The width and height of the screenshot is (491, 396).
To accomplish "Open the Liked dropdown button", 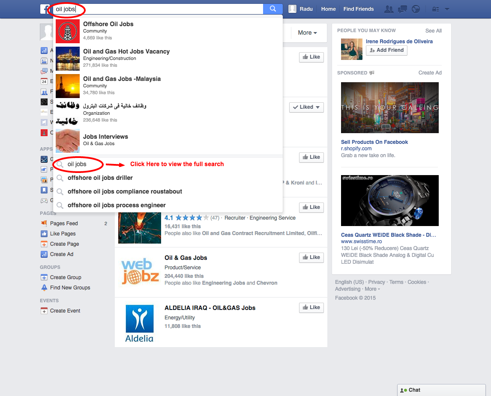I will point(306,107).
